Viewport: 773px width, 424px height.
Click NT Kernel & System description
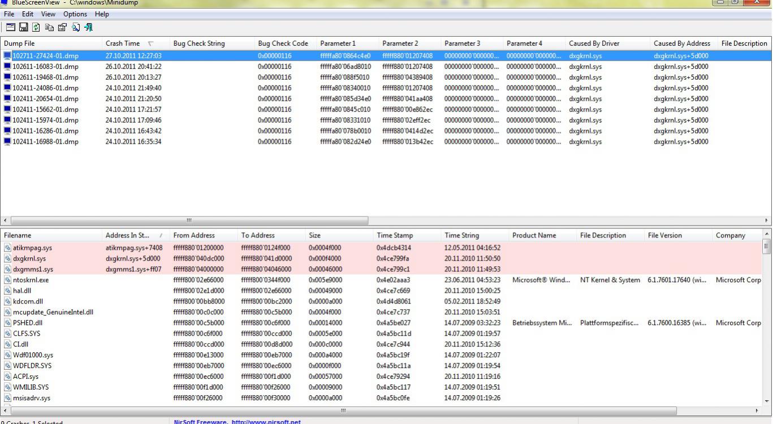pos(610,280)
